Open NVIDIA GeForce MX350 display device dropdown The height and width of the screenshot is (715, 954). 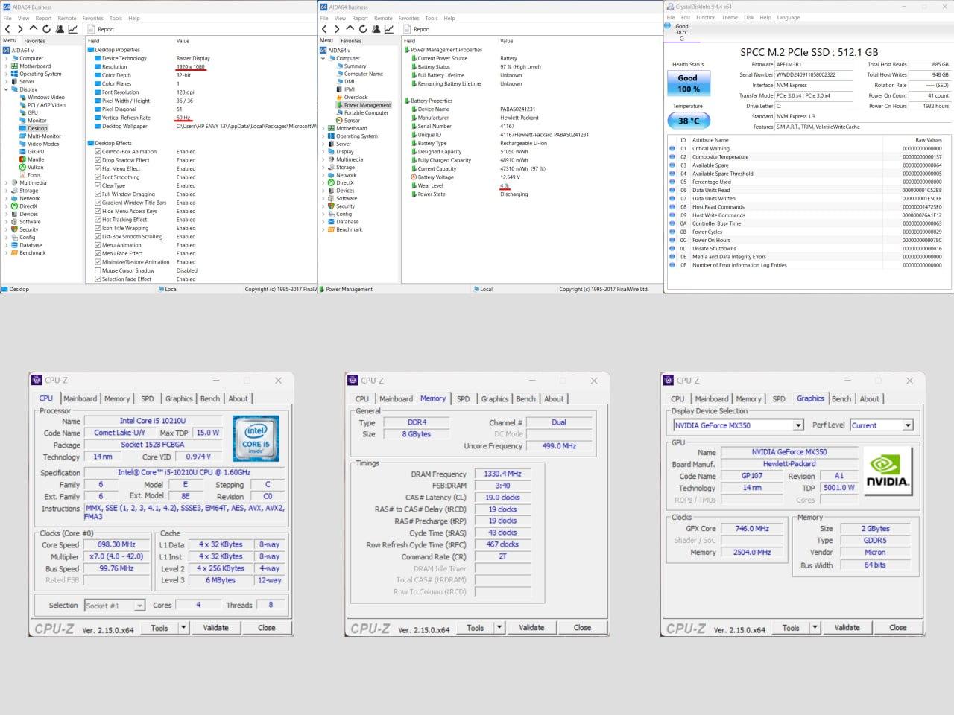pos(798,425)
